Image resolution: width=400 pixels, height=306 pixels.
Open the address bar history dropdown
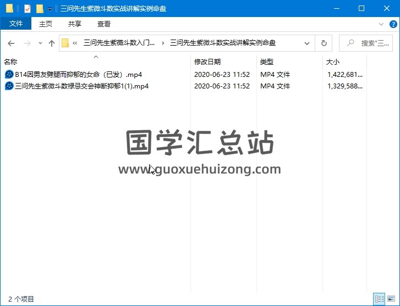tap(307, 43)
